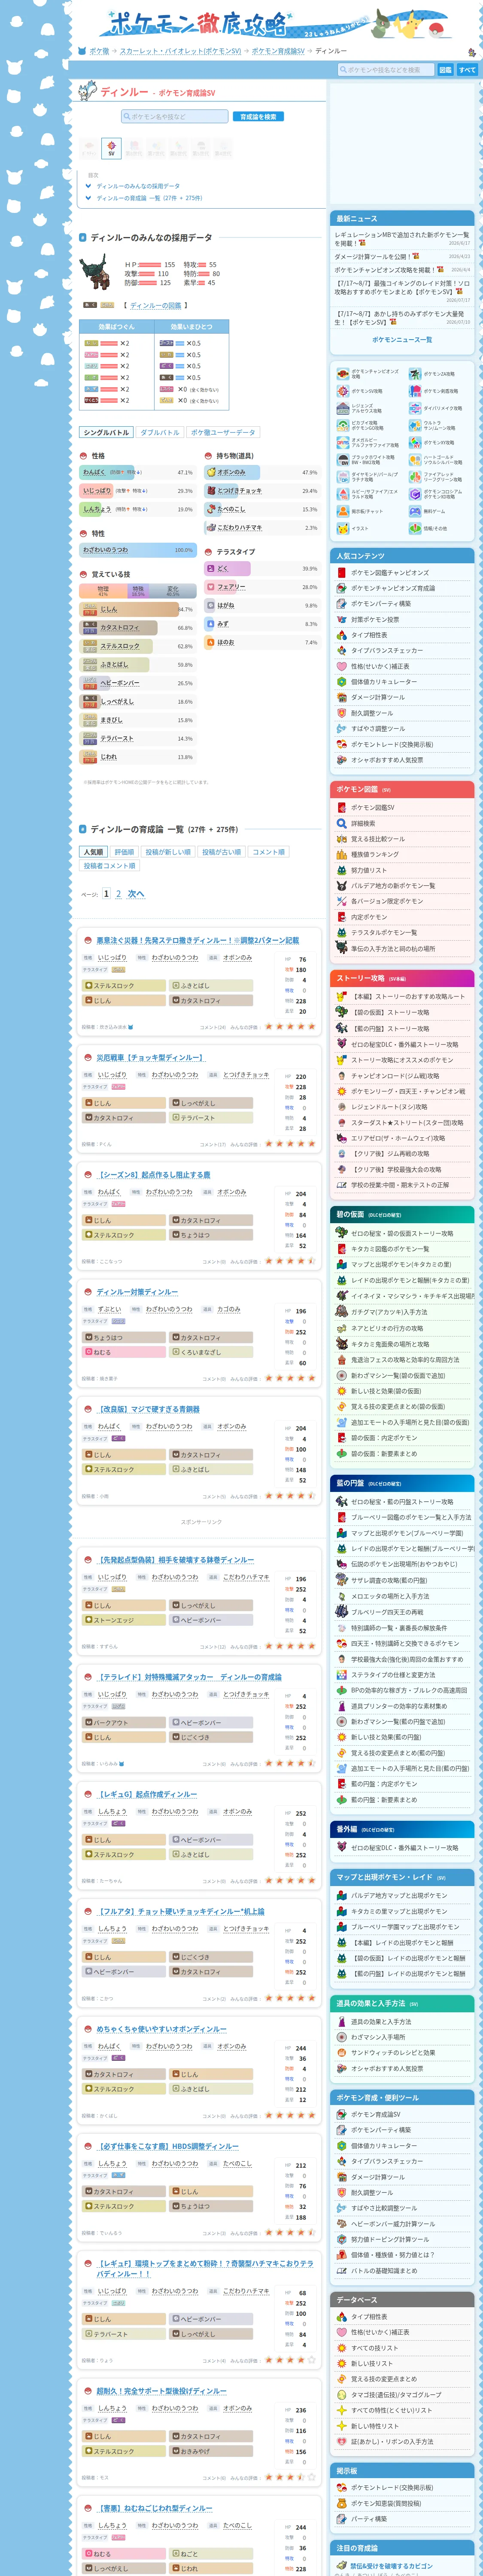Screen dimensions: 483x2576
Task: Open the オメガルビー/アルファサファイア ORAS icon
Action: tap(343, 442)
